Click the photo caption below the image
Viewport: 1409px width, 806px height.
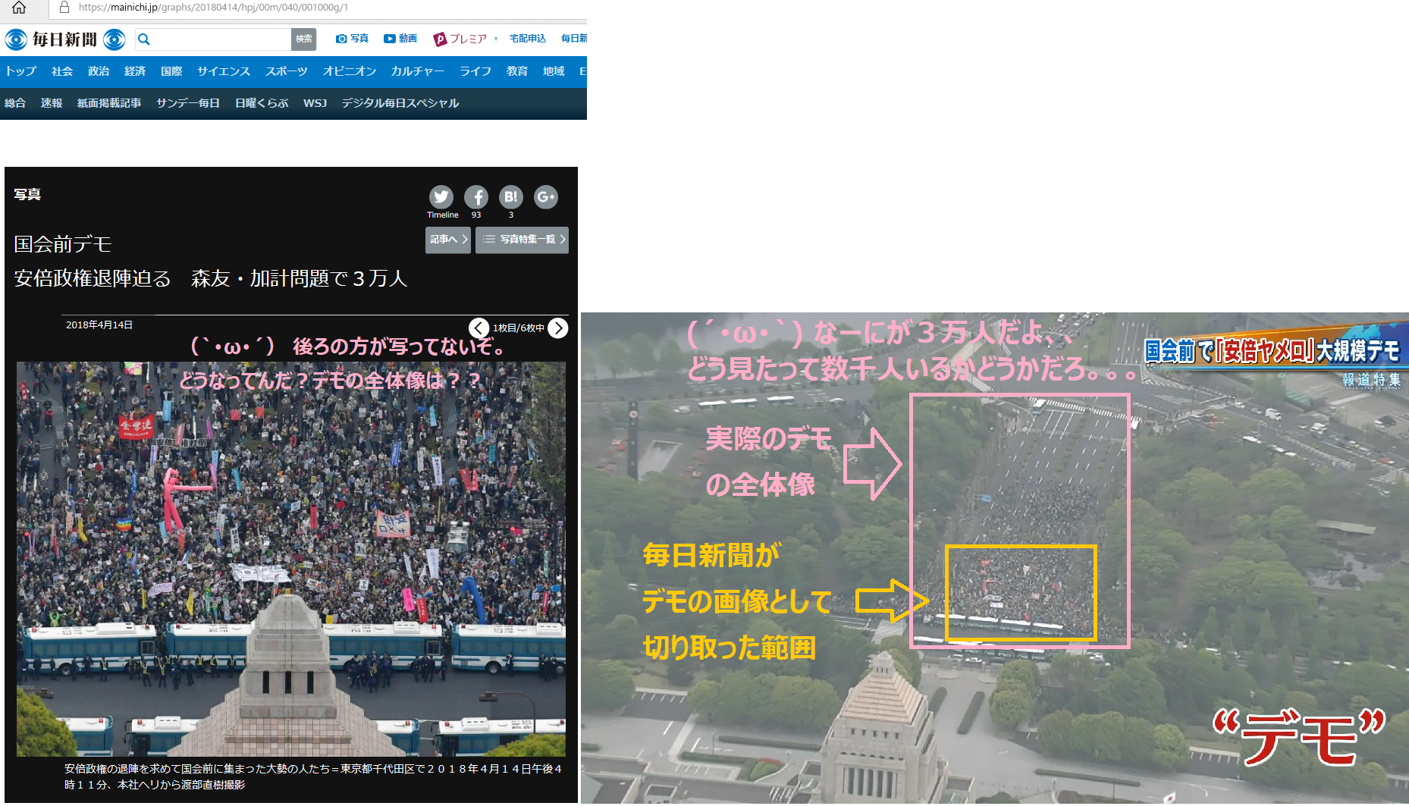pyautogui.click(x=313, y=776)
